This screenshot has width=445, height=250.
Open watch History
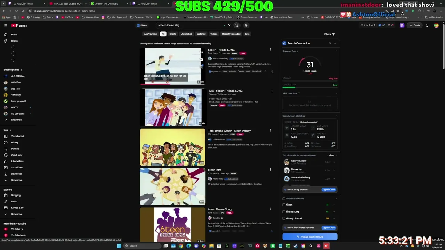pos(15,142)
